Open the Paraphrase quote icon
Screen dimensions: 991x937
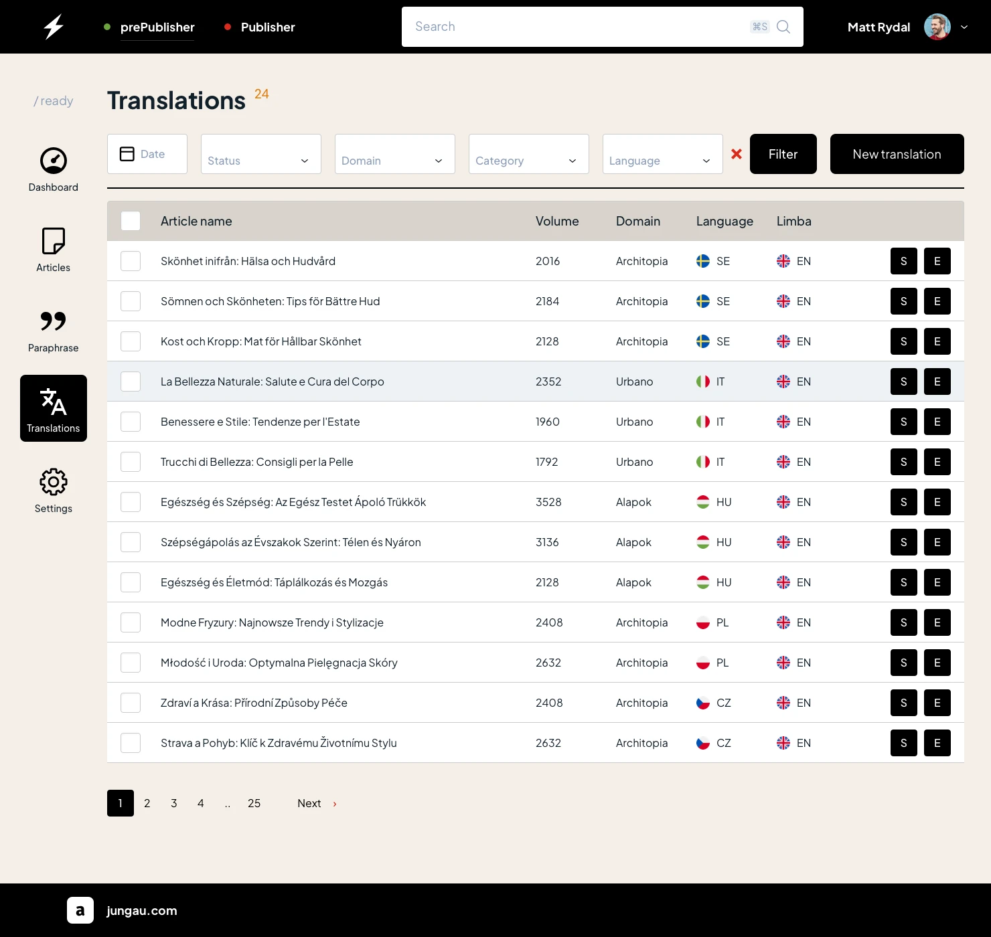click(54, 321)
